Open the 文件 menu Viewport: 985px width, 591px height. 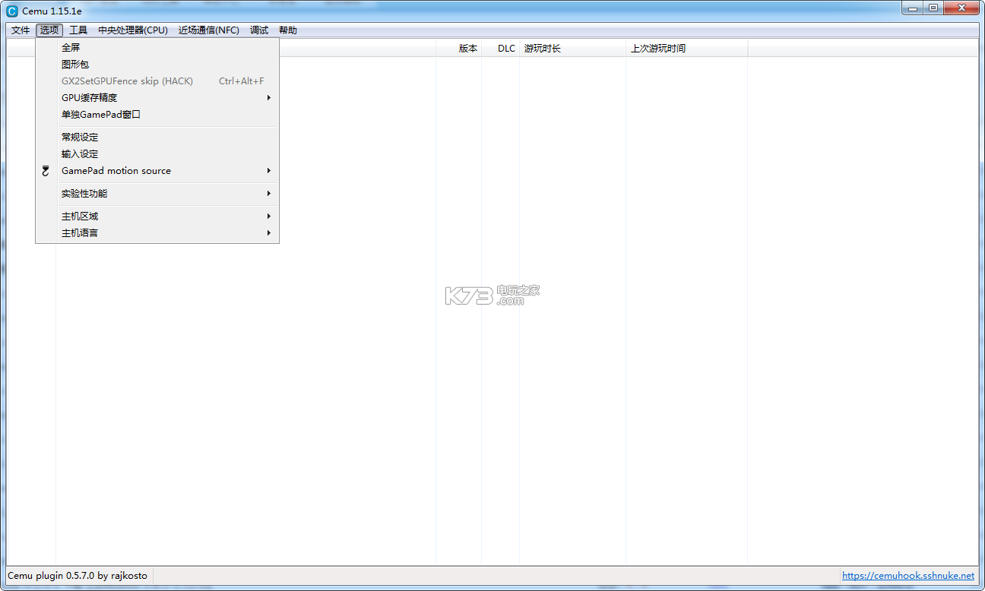coord(21,30)
